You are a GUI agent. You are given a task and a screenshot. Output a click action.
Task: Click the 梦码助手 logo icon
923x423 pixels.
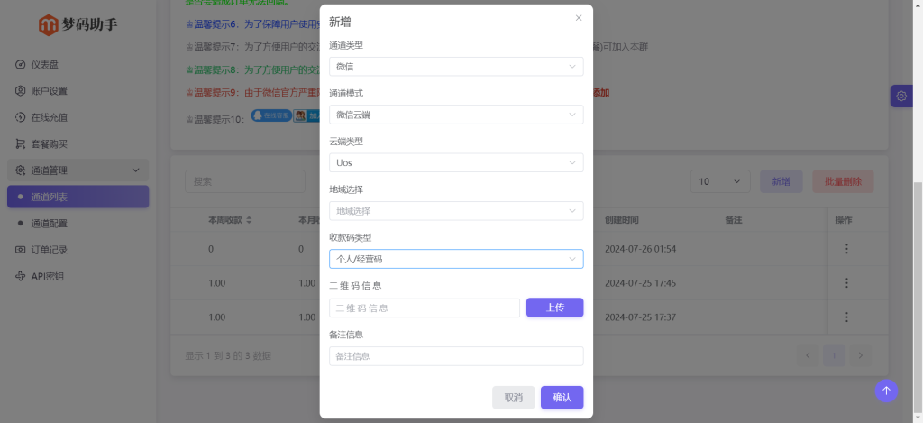[48, 25]
